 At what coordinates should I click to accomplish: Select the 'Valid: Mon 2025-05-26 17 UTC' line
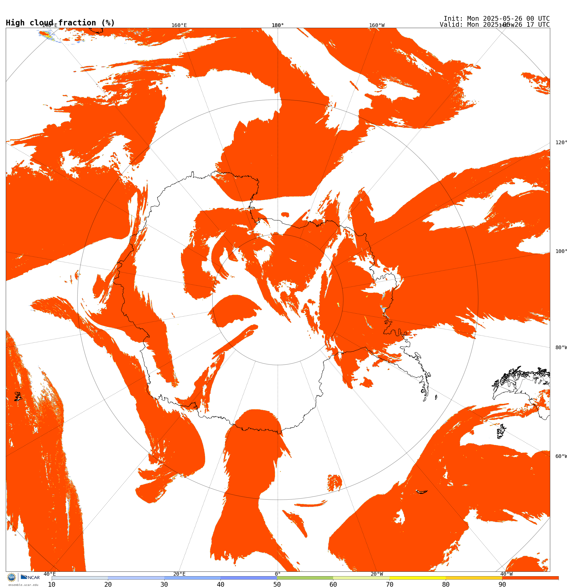click(495, 25)
